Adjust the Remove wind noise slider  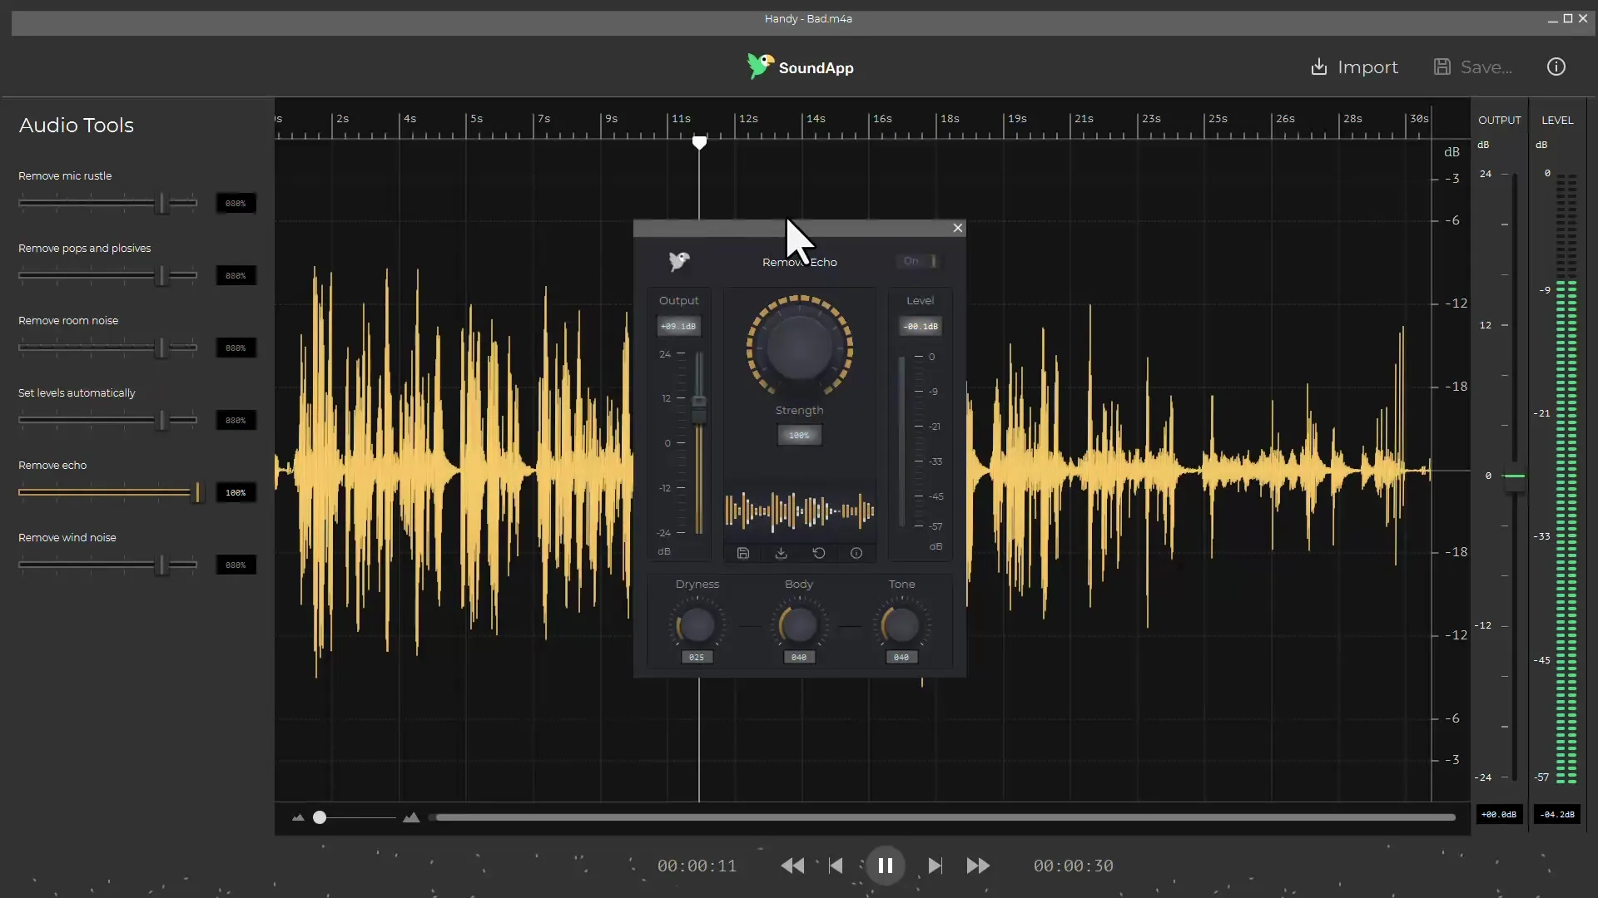pyautogui.click(x=108, y=565)
